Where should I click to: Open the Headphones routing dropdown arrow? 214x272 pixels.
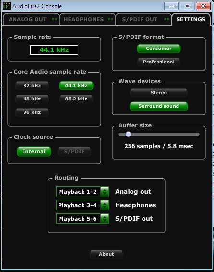click(105, 205)
